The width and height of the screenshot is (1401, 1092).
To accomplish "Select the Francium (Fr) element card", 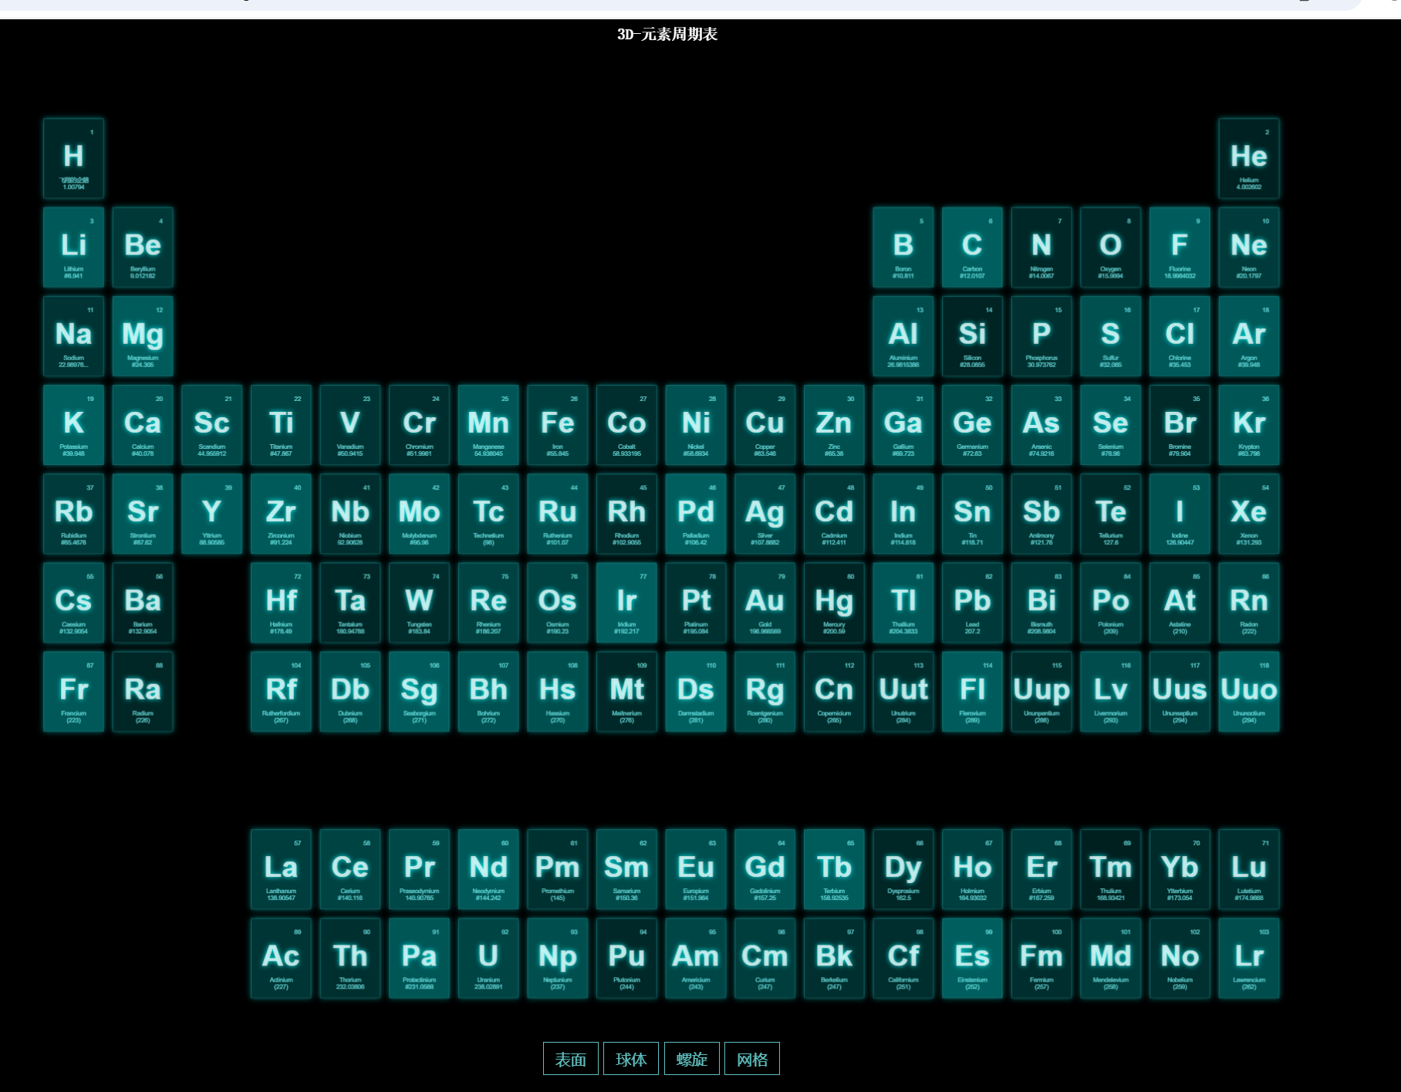I will coord(73,692).
